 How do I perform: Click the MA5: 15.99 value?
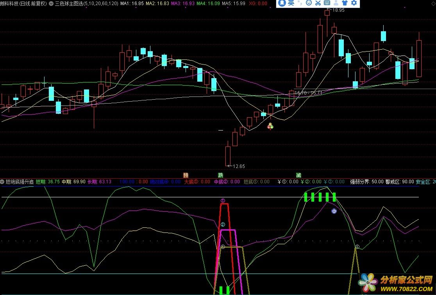pyautogui.click(x=234, y=4)
